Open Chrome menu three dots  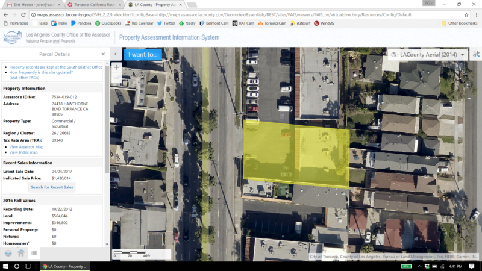tap(477, 14)
